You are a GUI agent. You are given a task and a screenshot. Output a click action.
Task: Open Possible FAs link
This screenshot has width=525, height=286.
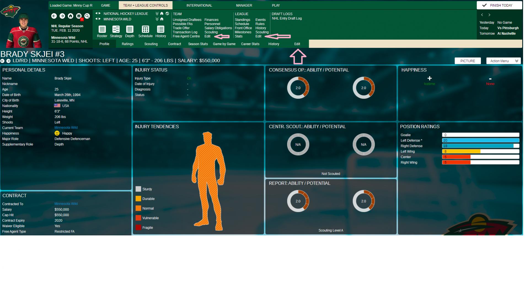(x=183, y=24)
